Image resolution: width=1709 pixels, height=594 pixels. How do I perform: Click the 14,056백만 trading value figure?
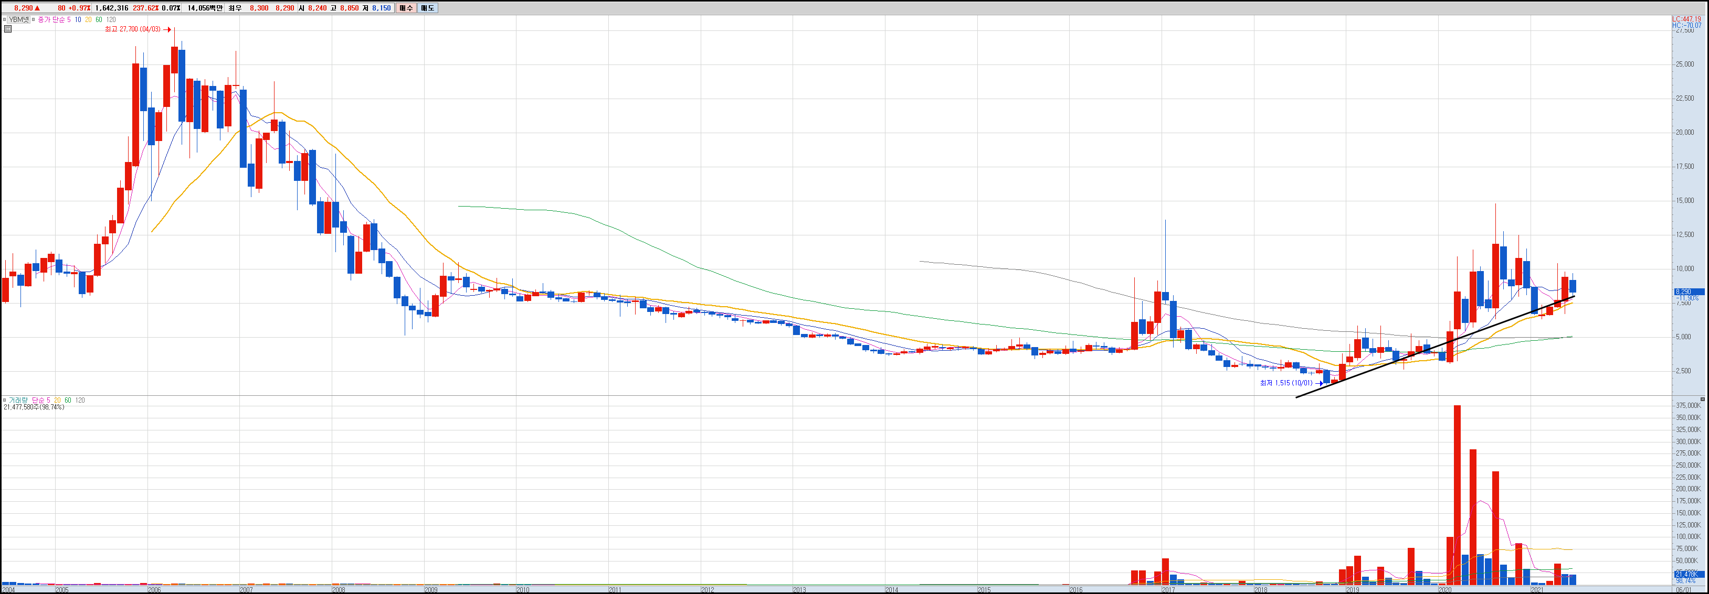click(205, 8)
